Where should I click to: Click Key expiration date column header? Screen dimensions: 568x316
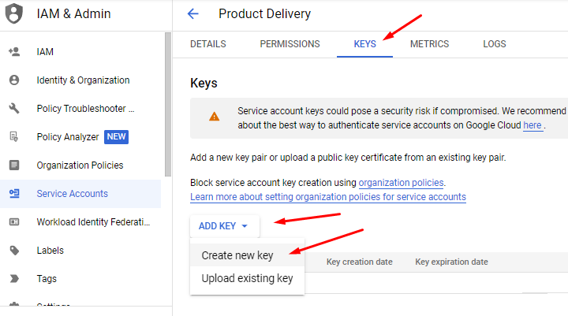click(451, 262)
